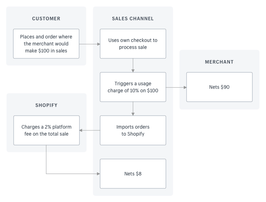The width and height of the screenshot is (266, 202).
Task: Click arrowhead pointing into 'Nets $8' box
Action: (98, 174)
